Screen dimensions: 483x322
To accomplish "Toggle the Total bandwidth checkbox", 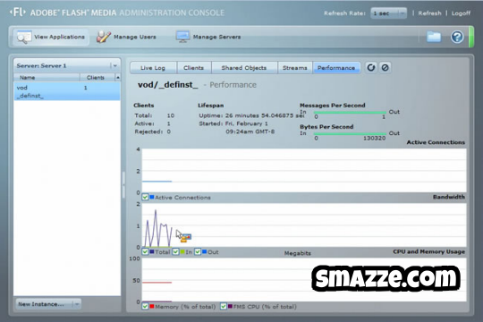I will [x=145, y=251].
